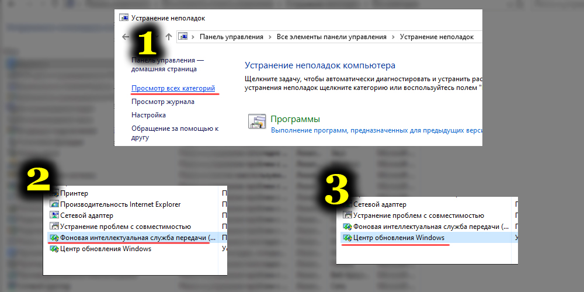
Task: Open Просмотр журнала link
Action: coord(163,102)
